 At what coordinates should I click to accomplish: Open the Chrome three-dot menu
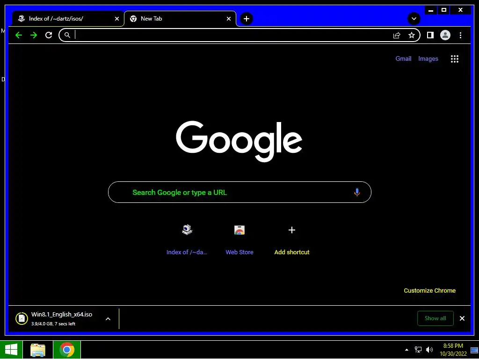(460, 35)
